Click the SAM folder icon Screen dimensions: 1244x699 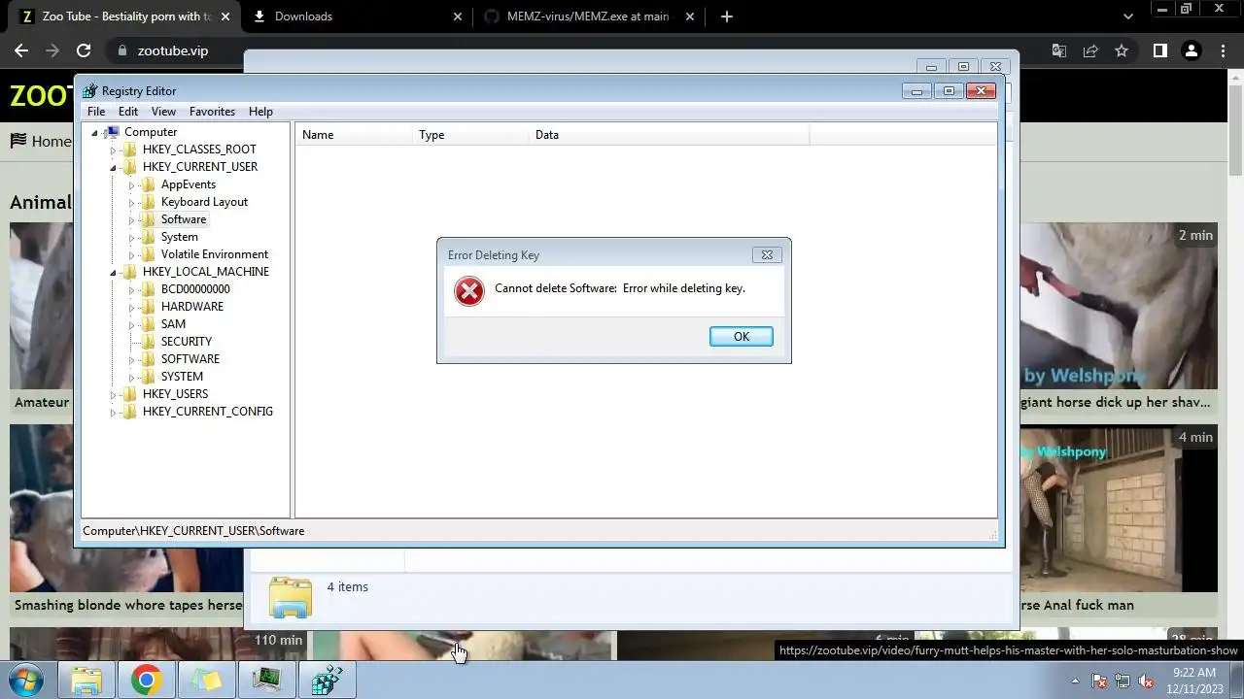(x=149, y=324)
